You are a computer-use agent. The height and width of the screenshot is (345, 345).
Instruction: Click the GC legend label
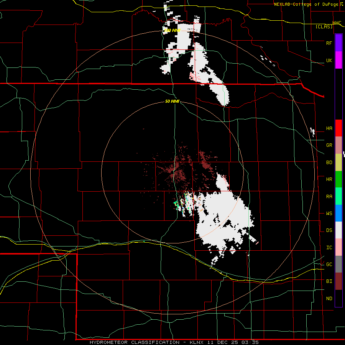[329, 264]
